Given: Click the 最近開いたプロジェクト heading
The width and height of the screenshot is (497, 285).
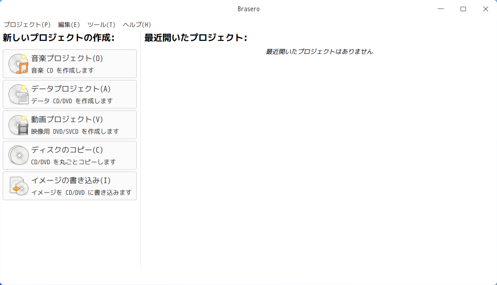Looking at the screenshot, I should [196, 38].
